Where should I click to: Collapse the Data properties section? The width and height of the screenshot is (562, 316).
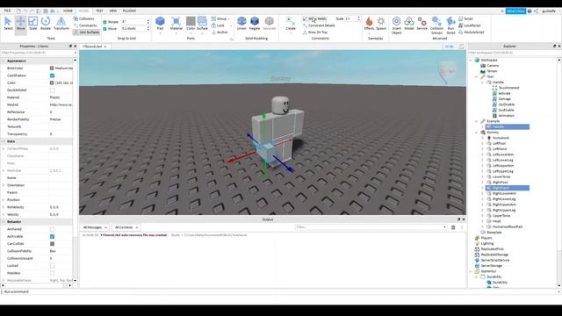pos(4,141)
